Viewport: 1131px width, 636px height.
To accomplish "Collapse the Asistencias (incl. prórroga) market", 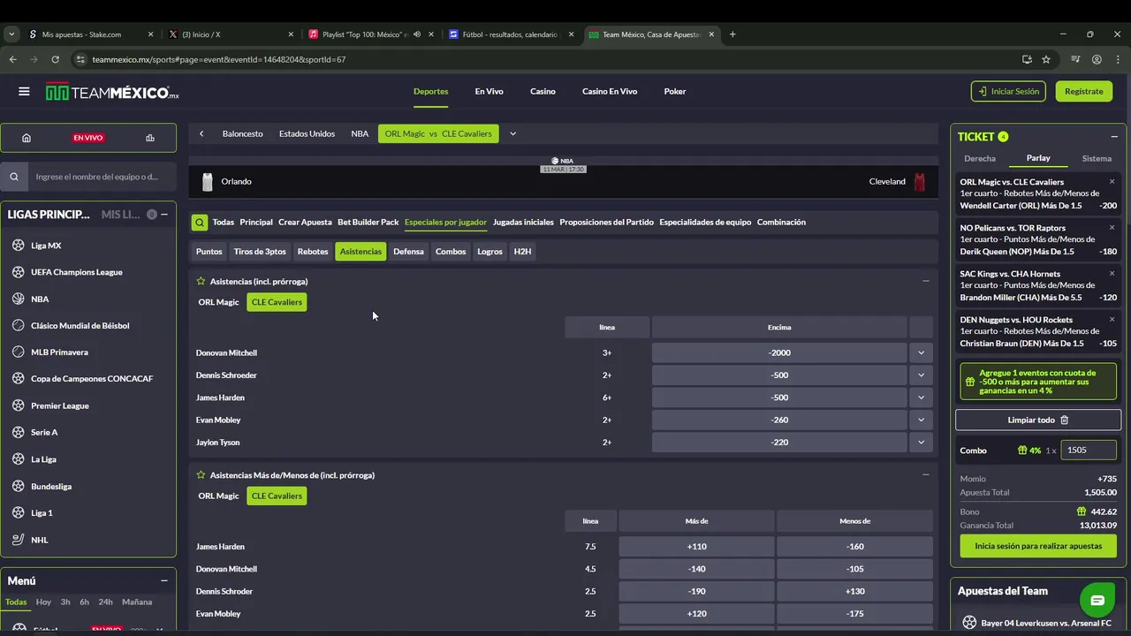I will [925, 281].
